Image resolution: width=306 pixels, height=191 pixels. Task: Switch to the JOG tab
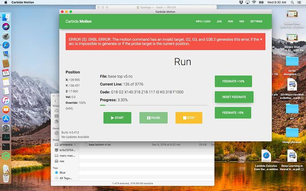219,21
